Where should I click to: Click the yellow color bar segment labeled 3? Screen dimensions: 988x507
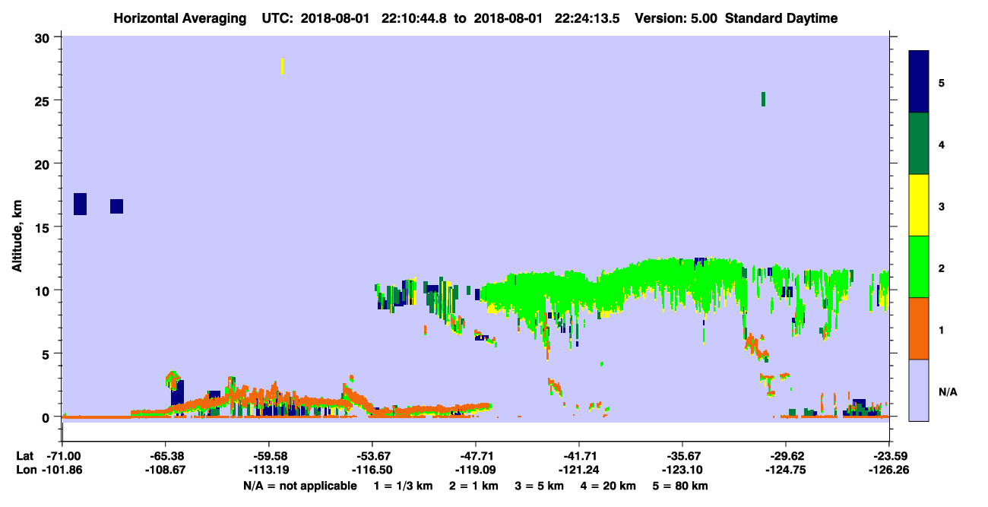coord(919,205)
